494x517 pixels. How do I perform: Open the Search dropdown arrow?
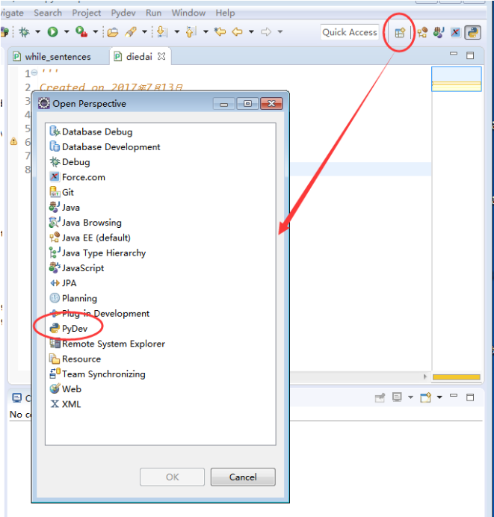144,32
